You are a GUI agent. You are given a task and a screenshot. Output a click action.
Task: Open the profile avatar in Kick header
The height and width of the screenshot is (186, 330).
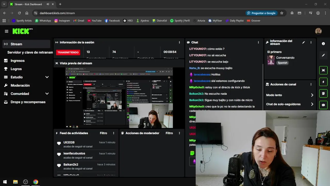(x=318, y=31)
